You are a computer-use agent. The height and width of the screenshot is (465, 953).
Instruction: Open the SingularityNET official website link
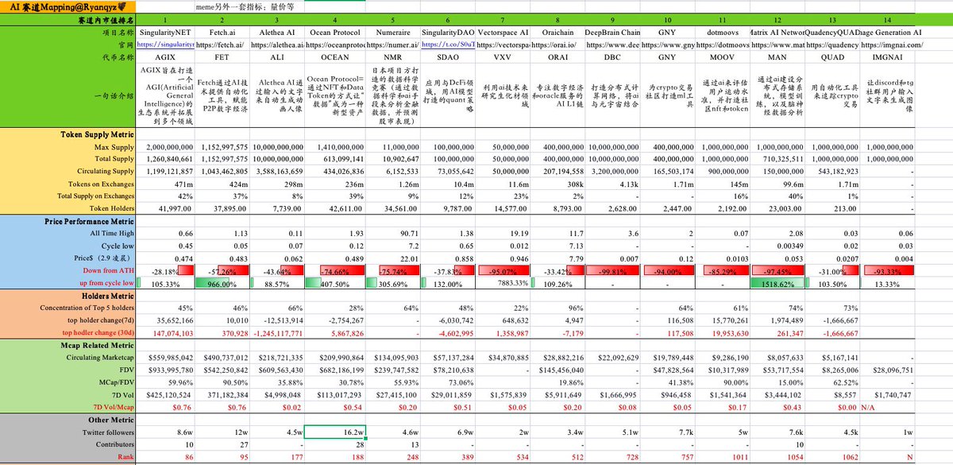[x=165, y=45]
